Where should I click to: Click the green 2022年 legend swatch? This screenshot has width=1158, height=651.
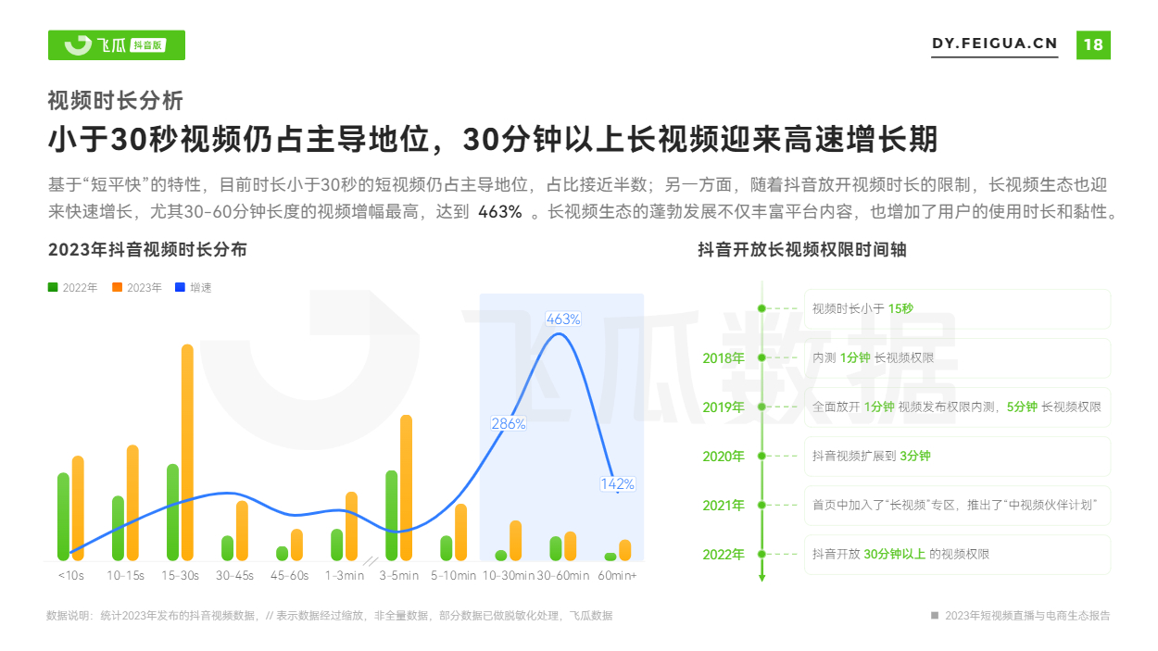click(x=53, y=287)
